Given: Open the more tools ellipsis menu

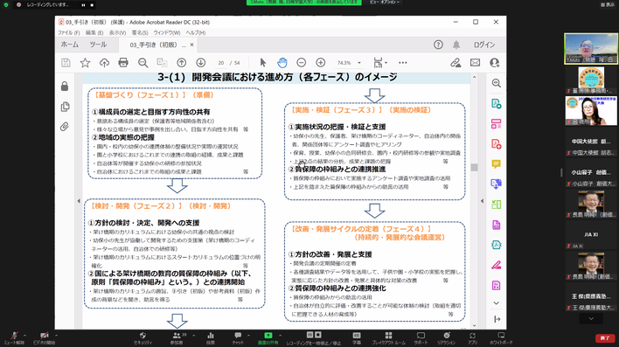Looking at the screenshot, I should [x=403, y=63].
